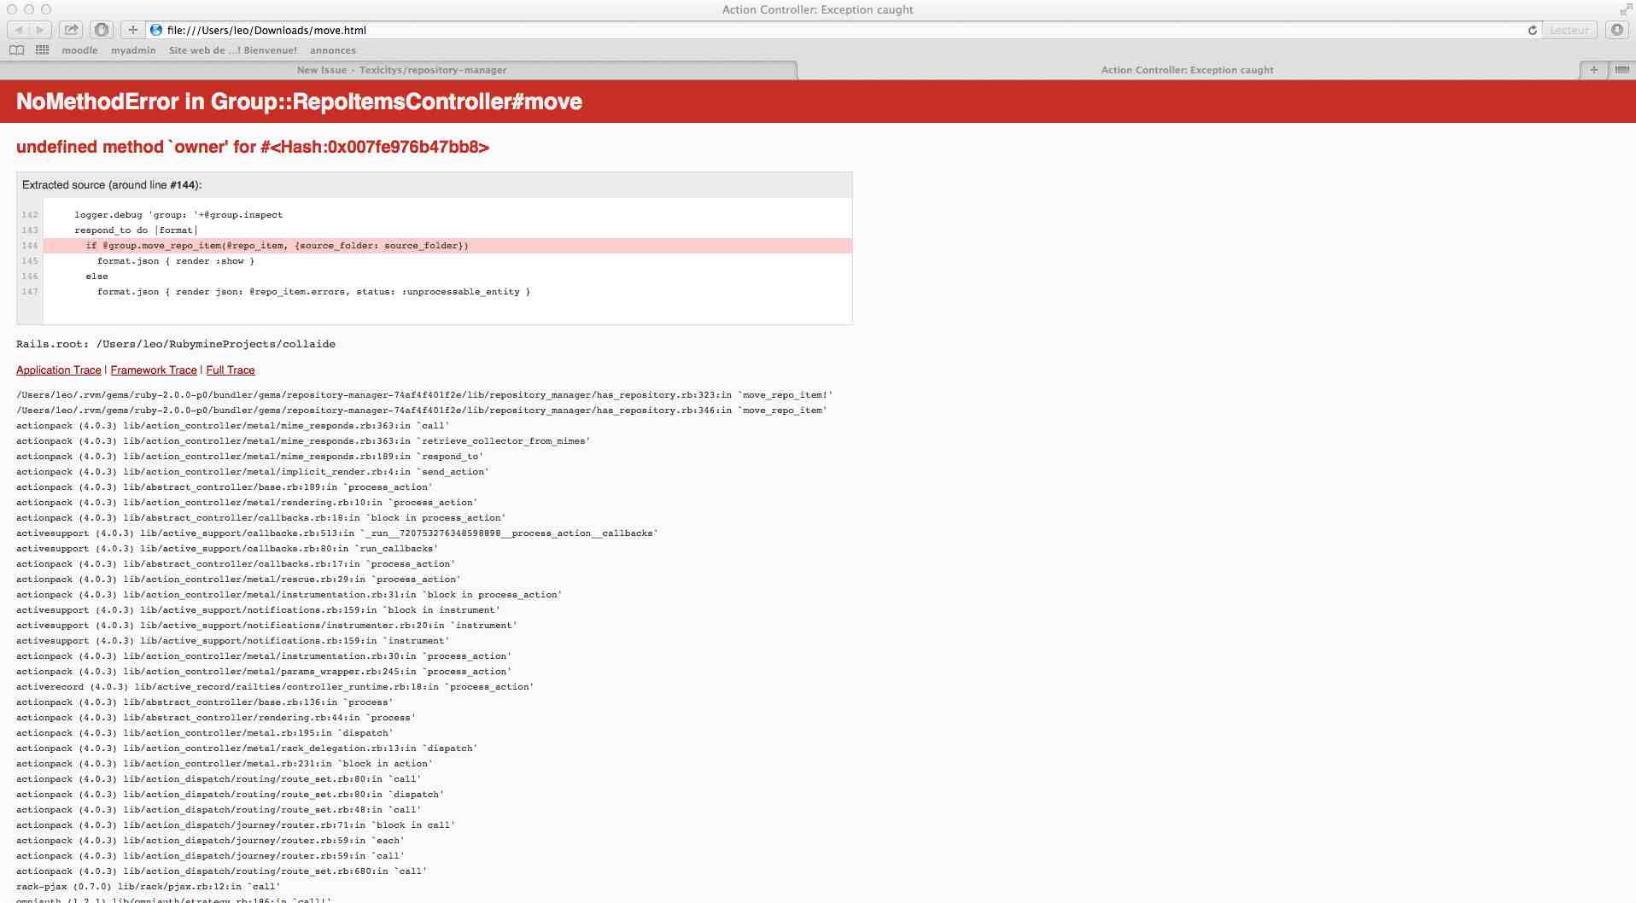Go forward with the browser forward arrow

tap(40, 30)
